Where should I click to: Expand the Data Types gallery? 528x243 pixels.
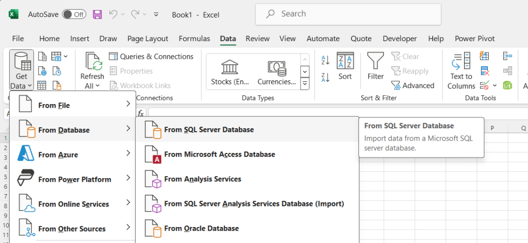pyautogui.click(x=305, y=84)
